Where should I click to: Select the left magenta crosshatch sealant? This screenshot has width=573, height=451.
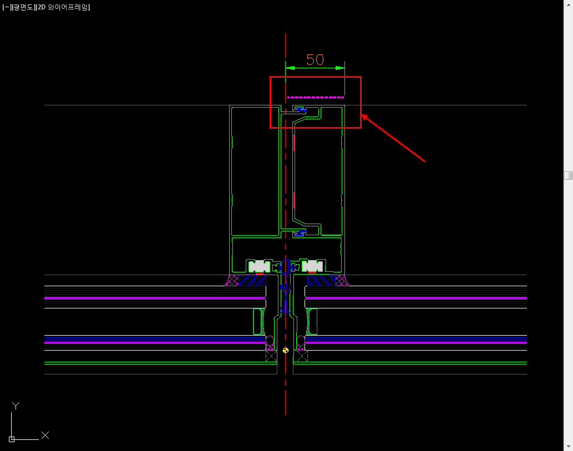coord(231,280)
